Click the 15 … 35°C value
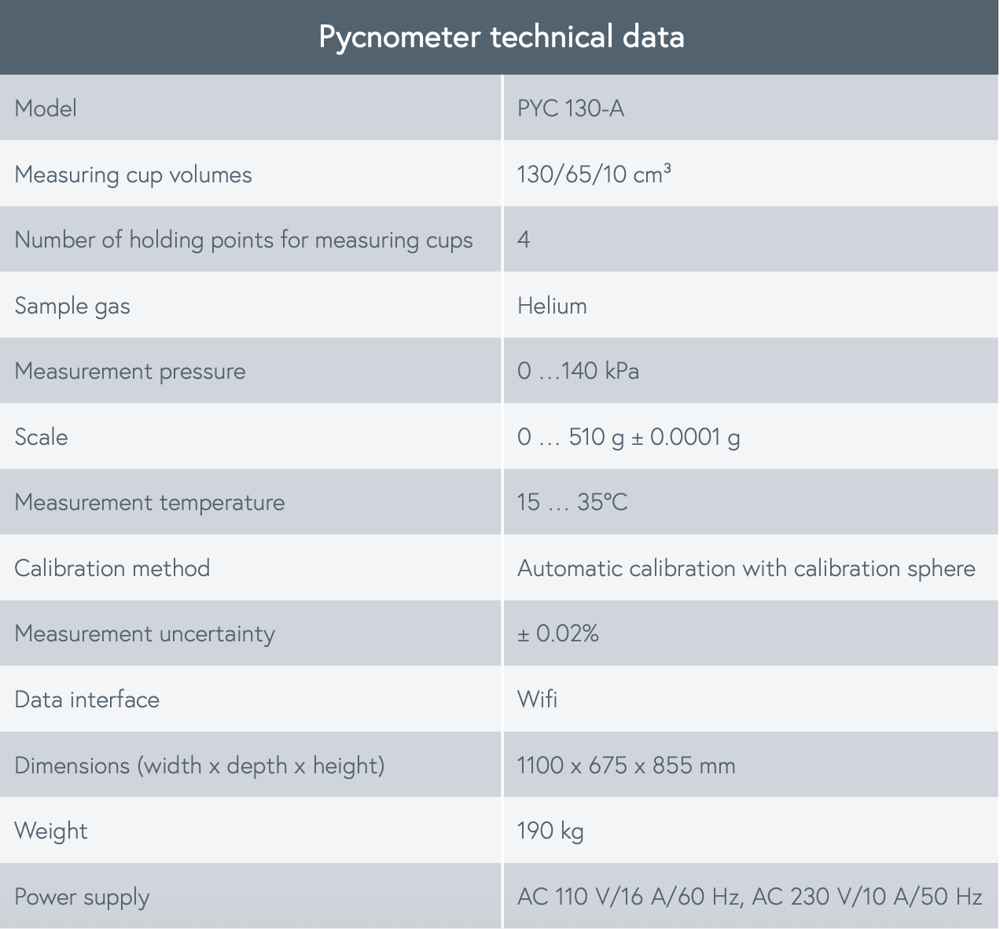Viewport: 1000px width, 929px height. [x=572, y=502]
